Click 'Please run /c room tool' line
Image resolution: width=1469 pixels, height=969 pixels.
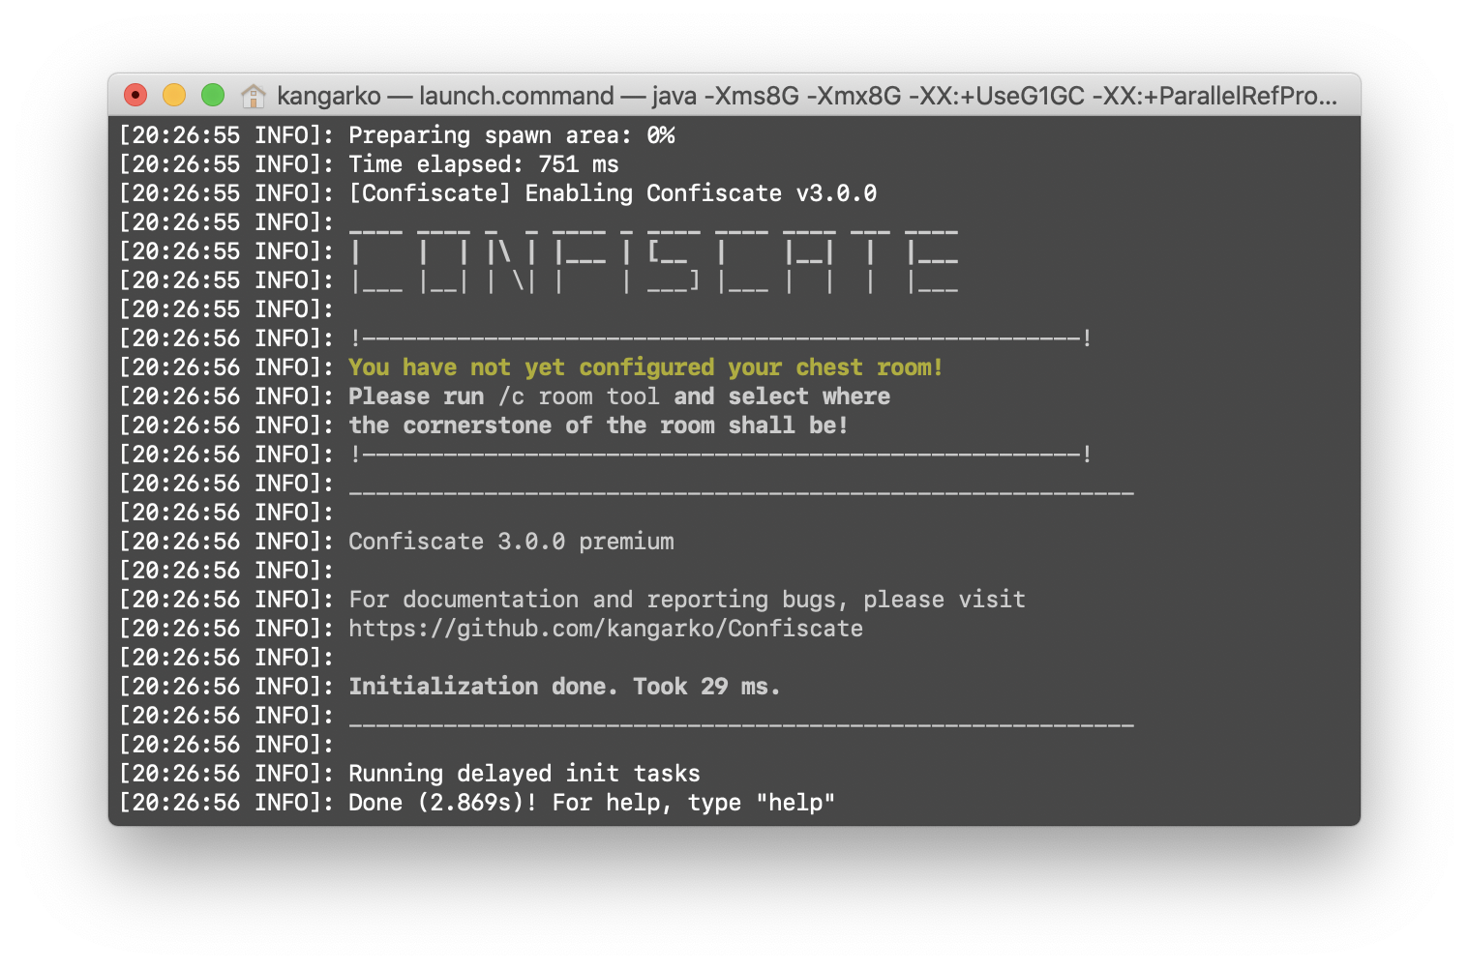point(619,396)
